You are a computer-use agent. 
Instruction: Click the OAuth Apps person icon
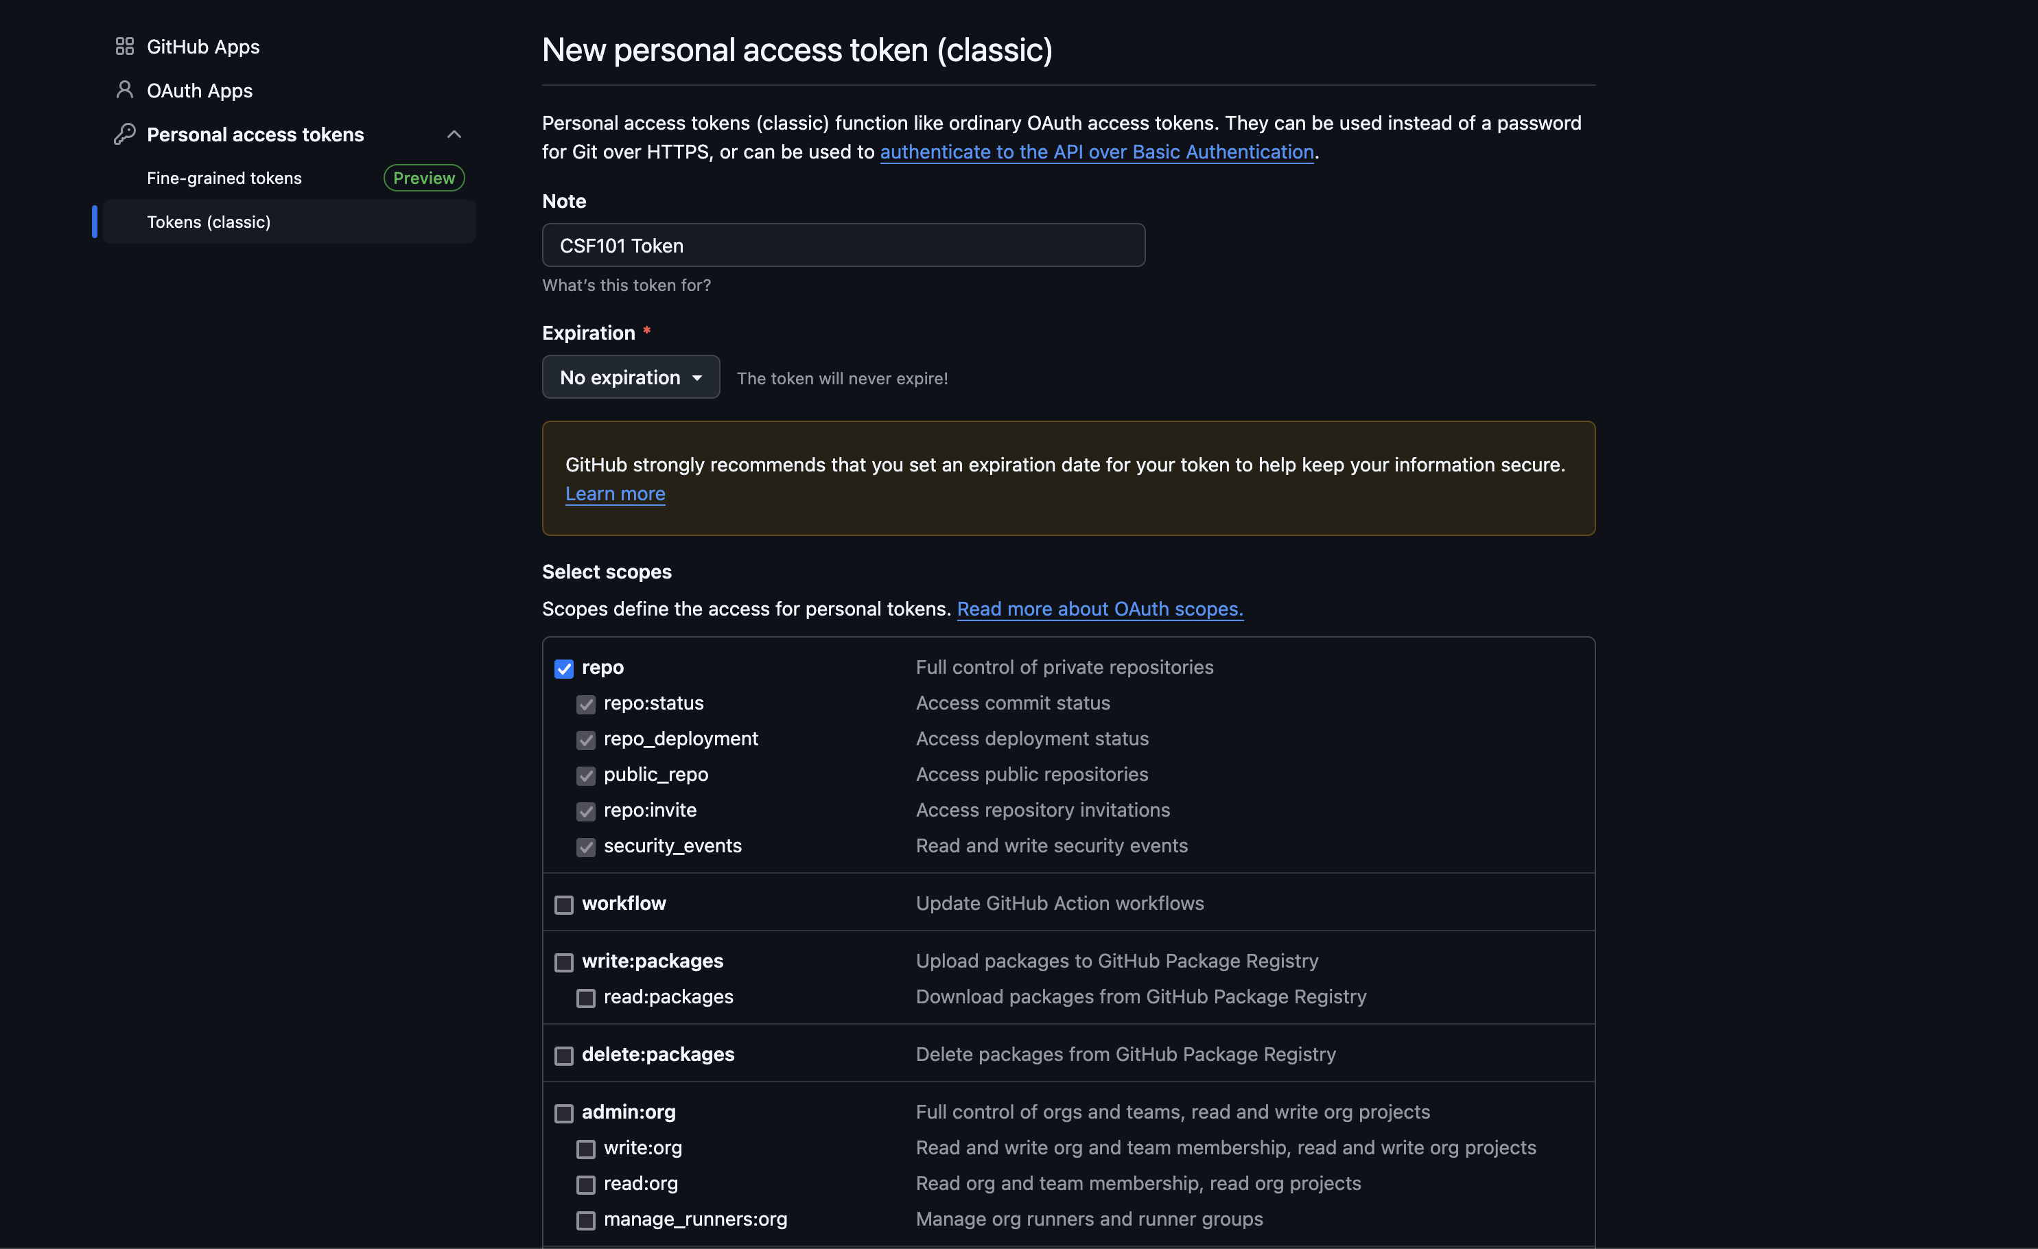click(x=124, y=89)
